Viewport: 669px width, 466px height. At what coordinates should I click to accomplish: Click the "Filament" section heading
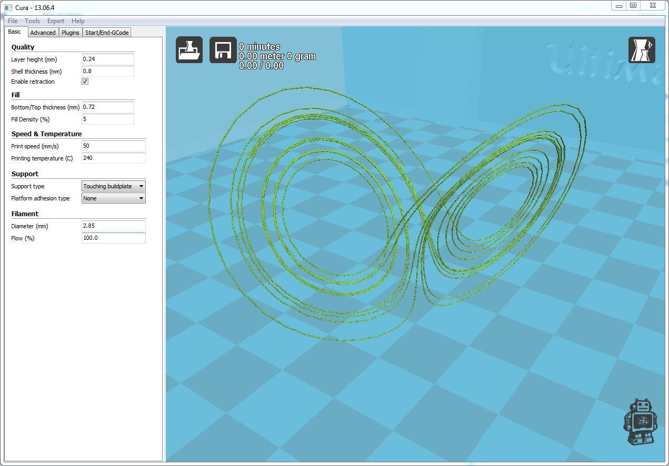tap(25, 214)
